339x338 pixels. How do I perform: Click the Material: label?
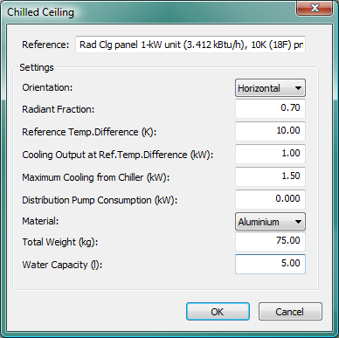(x=40, y=221)
